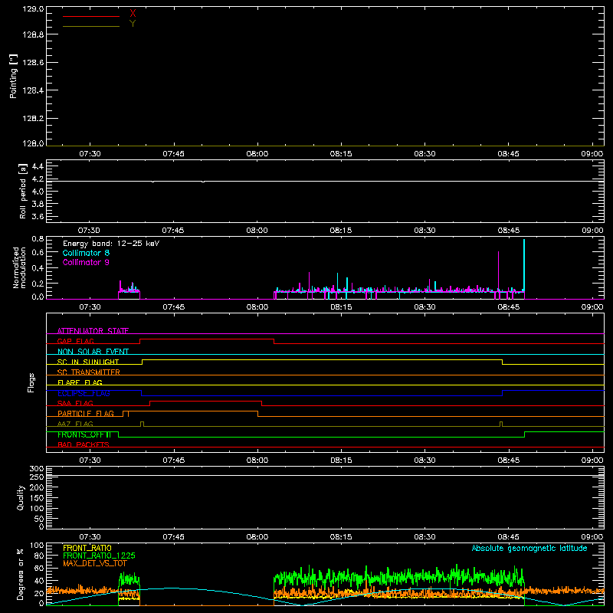The width and height of the screenshot is (613, 613).
Task: Select the SC_TRANSMITTER flag label
Action: [89, 372]
